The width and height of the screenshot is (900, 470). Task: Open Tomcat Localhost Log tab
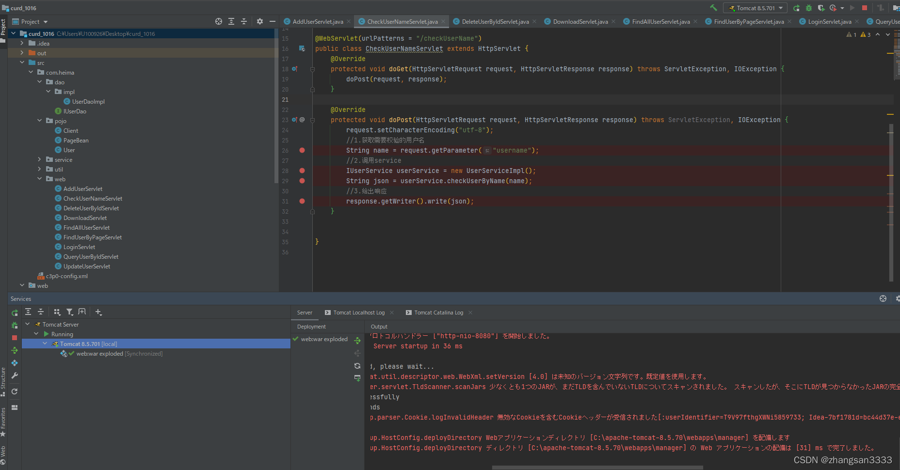tap(359, 313)
